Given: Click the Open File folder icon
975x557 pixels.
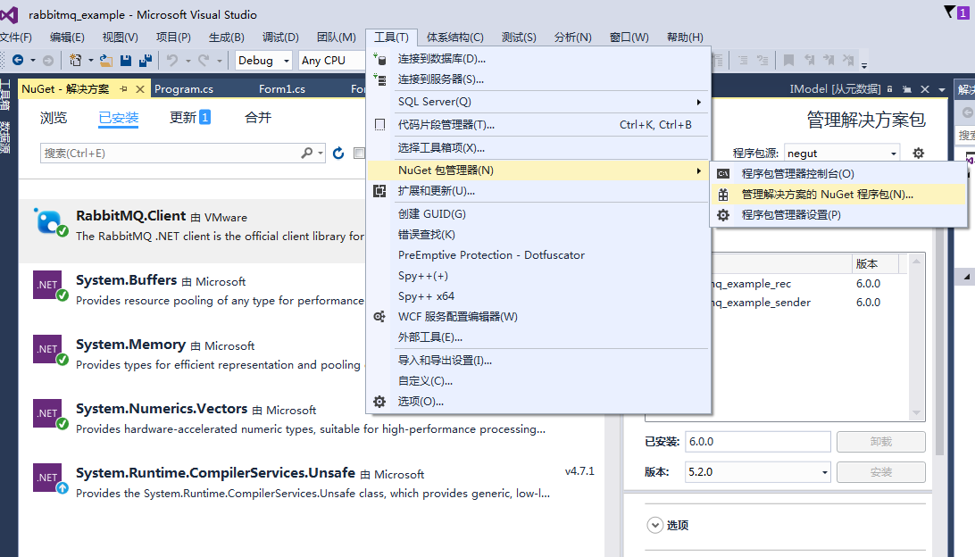Looking at the screenshot, I should coord(106,61).
